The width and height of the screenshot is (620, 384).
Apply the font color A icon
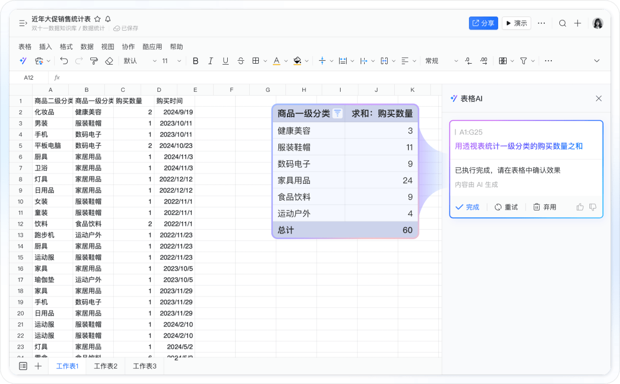pyautogui.click(x=276, y=61)
